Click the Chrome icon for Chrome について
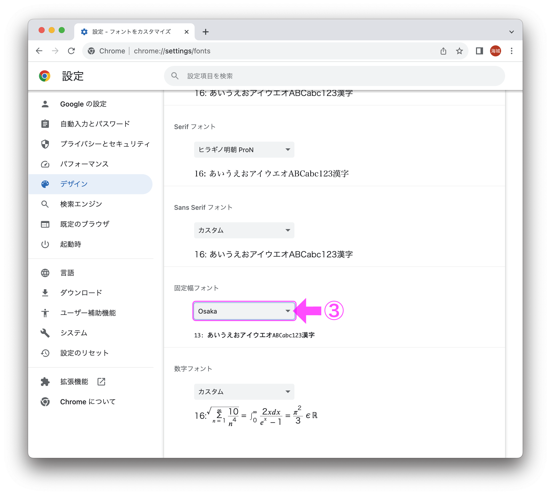 (x=45, y=402)
